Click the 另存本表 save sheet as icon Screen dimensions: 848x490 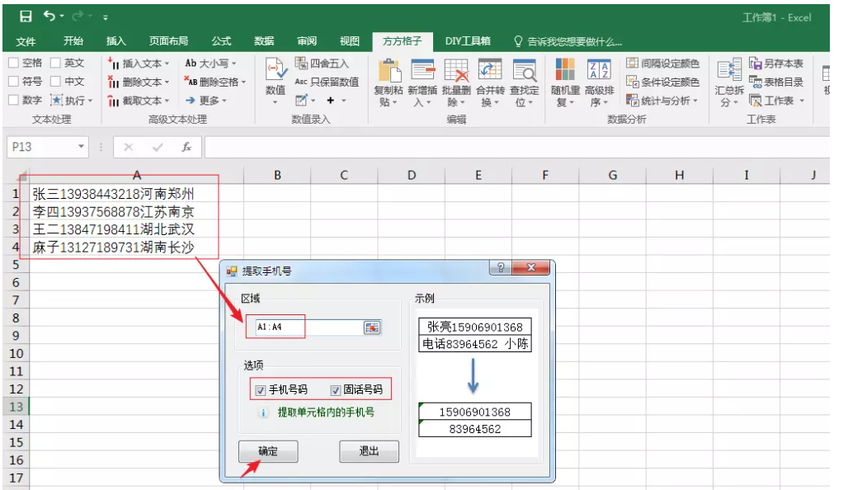click(x=755, y=63)
